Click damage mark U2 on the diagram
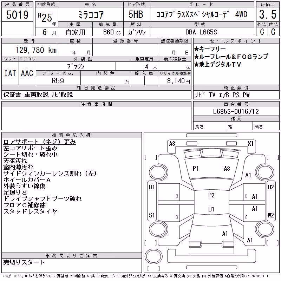Screen dimensions: 281x281 [x=270, y=187]
